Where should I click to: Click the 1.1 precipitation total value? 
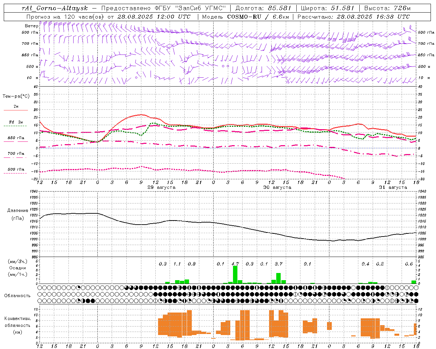[177, 264]
